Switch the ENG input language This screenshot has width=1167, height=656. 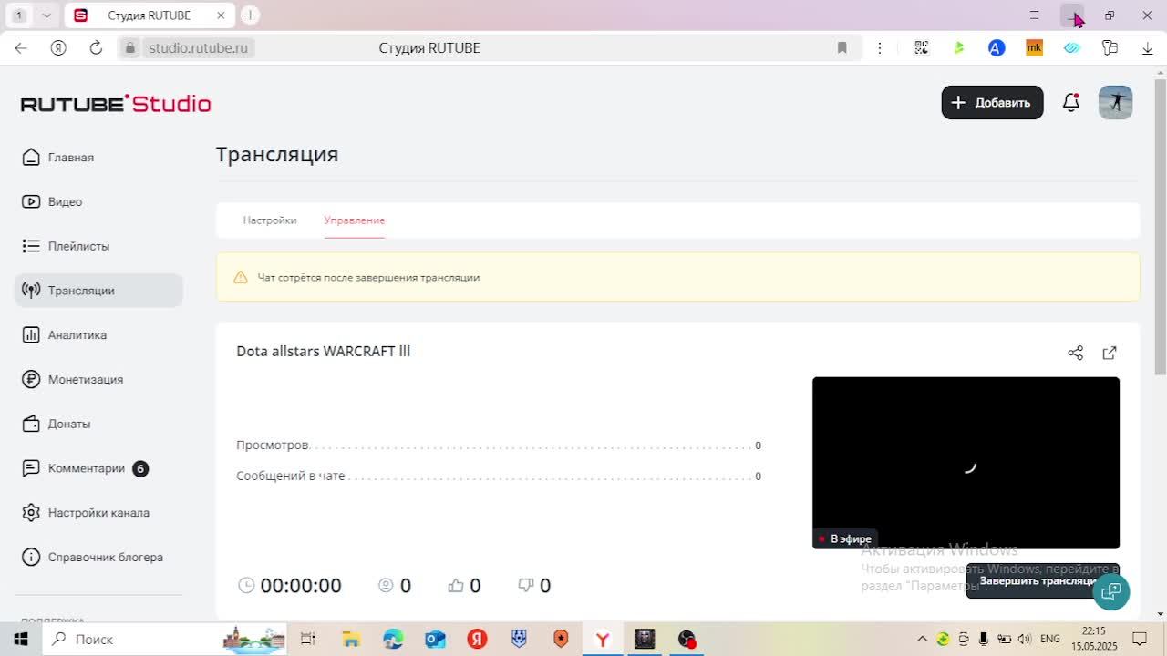coord(1050,639)
